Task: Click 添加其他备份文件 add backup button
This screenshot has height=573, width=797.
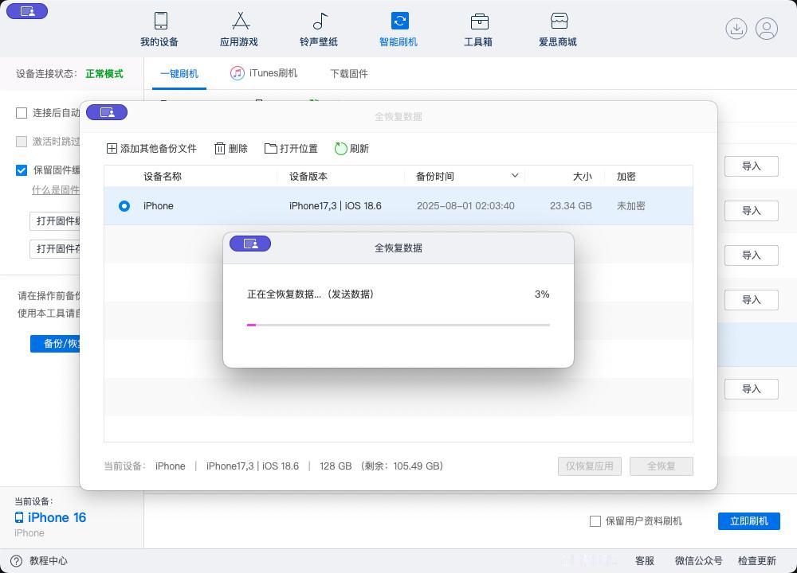Action: coord(151,148)
